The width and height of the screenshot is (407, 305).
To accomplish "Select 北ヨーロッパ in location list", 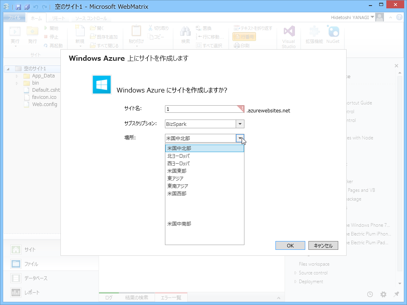I will pos(205,156).
